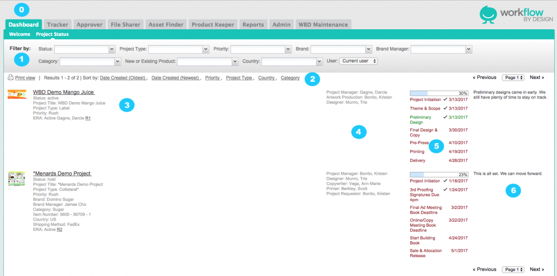This screenshot has width=557, height=276.
Task: Click the 'This is all set' comment
Action: coord(508,174)
